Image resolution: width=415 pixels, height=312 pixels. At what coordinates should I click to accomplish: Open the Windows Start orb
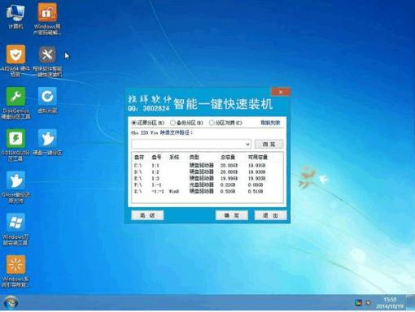tap(11, 302)
